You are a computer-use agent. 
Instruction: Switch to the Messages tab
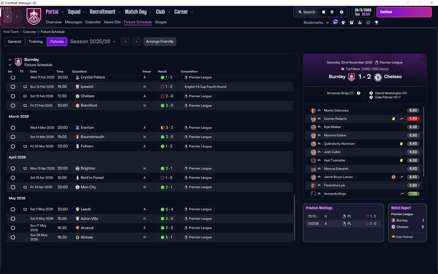74,22
